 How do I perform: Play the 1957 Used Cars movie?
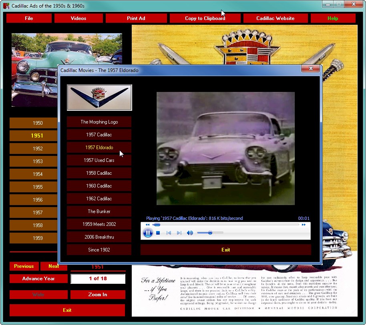(x=99, y=160)
